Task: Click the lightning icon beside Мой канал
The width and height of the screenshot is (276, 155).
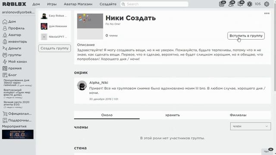Action: 5,62
